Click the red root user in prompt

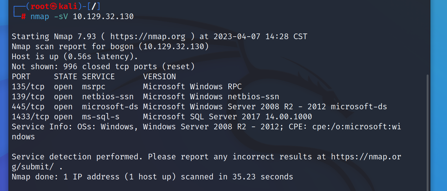(x=40, y=7)
